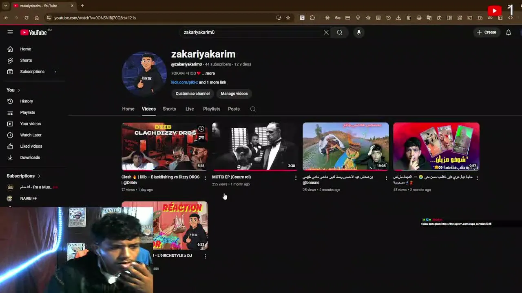Add Clash video to Watch Later
Viewport: 522px width, 293px height.
coord(201,129)
